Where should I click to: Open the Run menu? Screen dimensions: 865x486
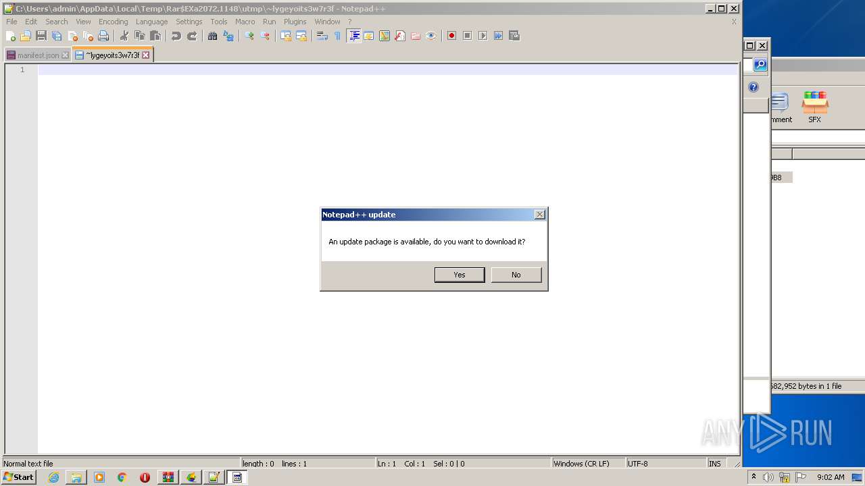pos(270,22)
